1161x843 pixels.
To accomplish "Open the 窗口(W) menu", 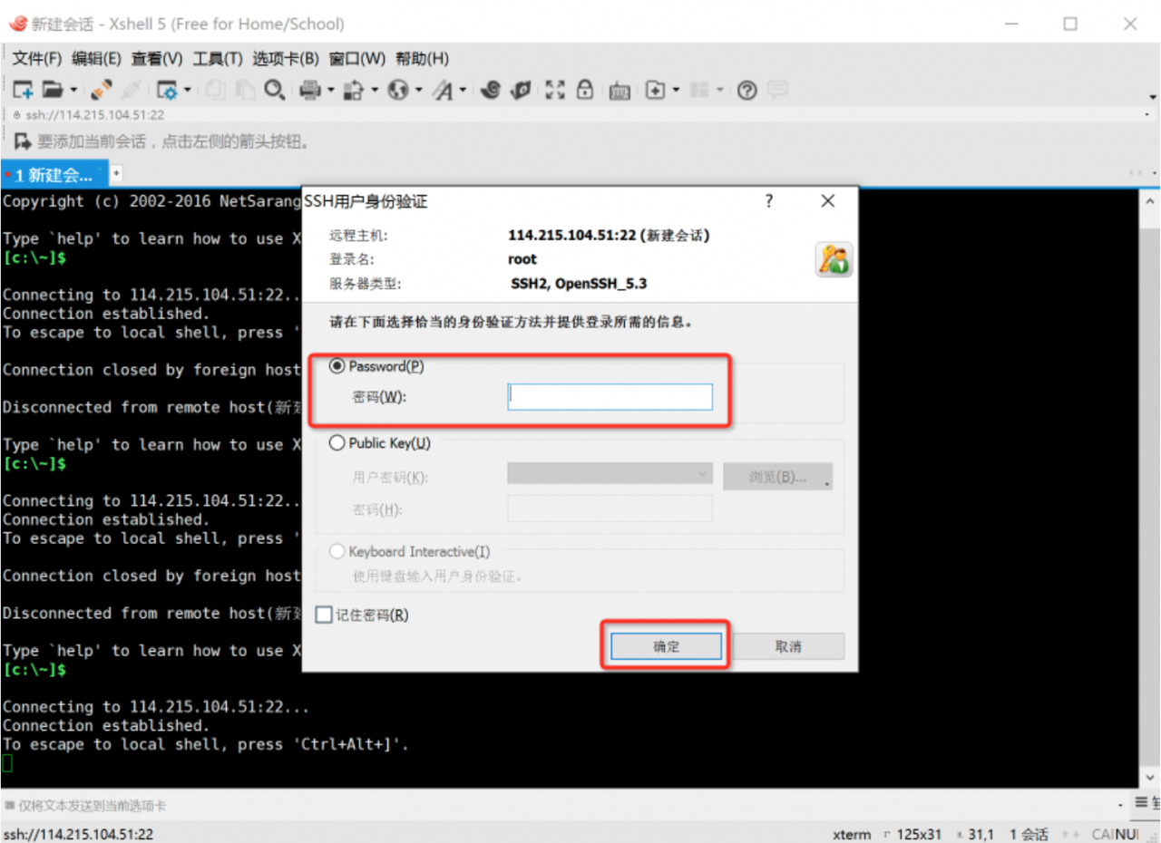I will [357, 59].
